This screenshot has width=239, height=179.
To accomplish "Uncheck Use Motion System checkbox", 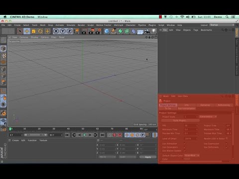I will (185, 151).
